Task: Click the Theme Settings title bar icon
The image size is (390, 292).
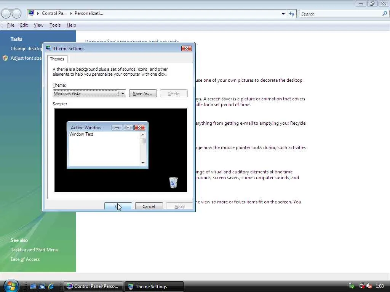Action: point(48,48)
